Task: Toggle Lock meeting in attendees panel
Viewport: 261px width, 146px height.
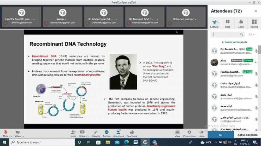Action: [241, 22]
